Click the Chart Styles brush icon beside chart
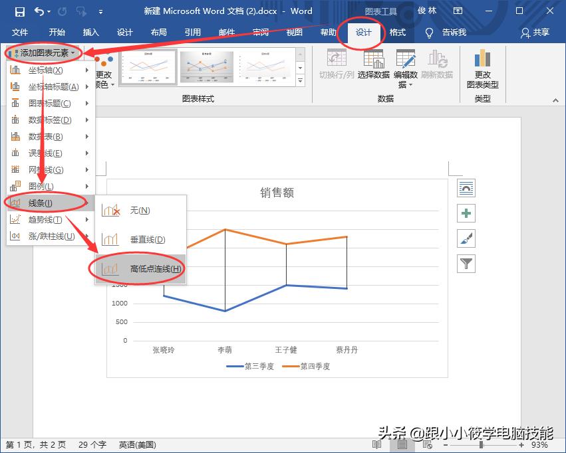Image resolution: width=566 pixels, height=453 pixels. point(466,238)
